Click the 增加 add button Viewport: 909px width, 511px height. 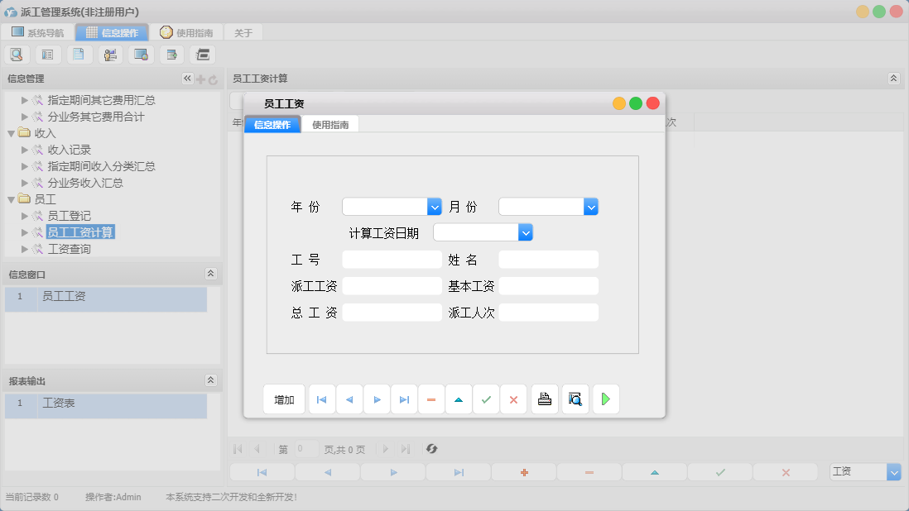click(284, 399)
